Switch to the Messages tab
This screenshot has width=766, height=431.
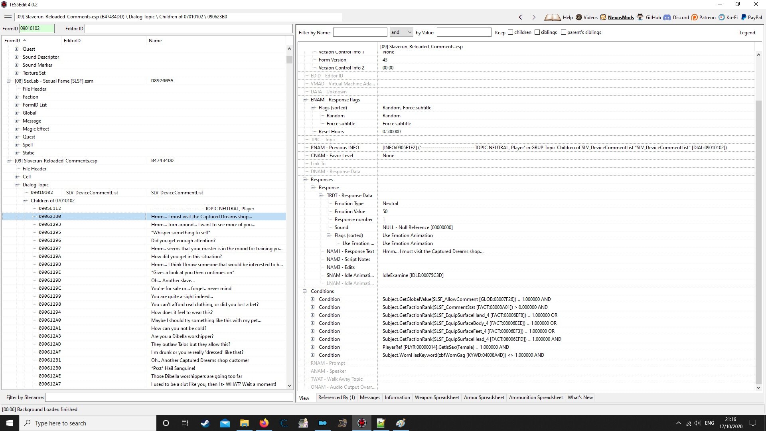370,397
